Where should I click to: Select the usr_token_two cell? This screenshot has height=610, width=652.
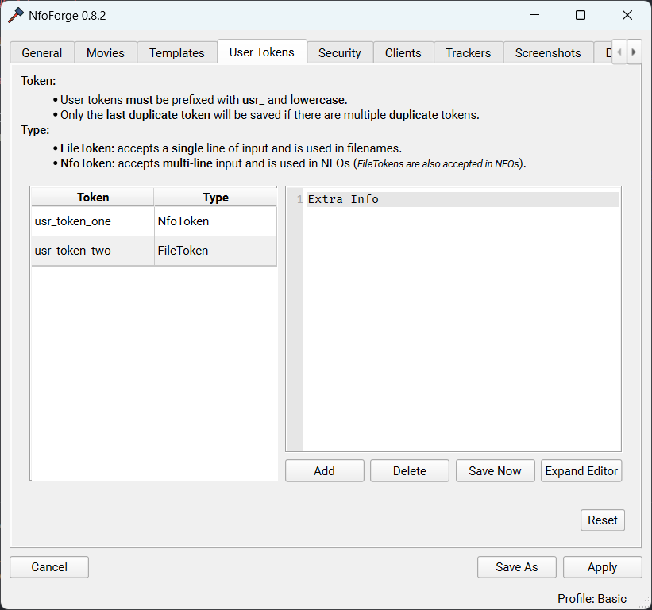tap(93, 251)
